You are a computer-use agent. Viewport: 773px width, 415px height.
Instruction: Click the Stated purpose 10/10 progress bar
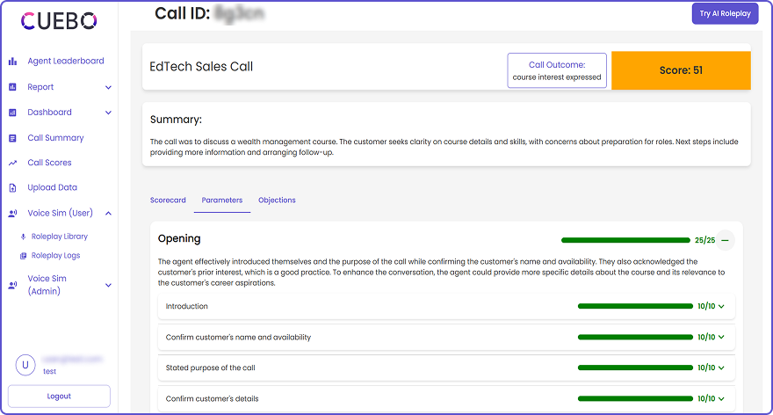pos(635,368)
